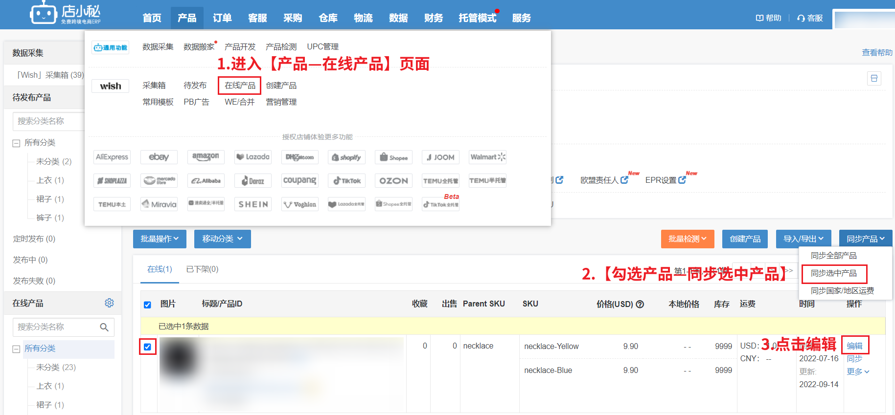Click the search magnifier in category search
Viewport: 895px width, 415px height.
pyautogui.click(x=104, y=327)
